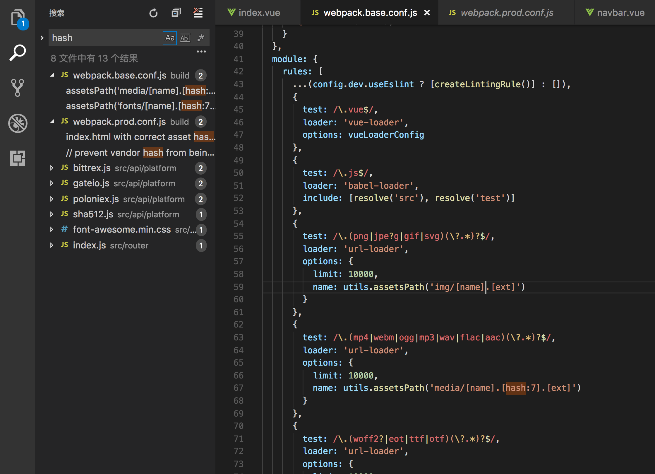The image size is (655, 474).
Task: Click line number 67 in gutter
Action: pos(239,388)
